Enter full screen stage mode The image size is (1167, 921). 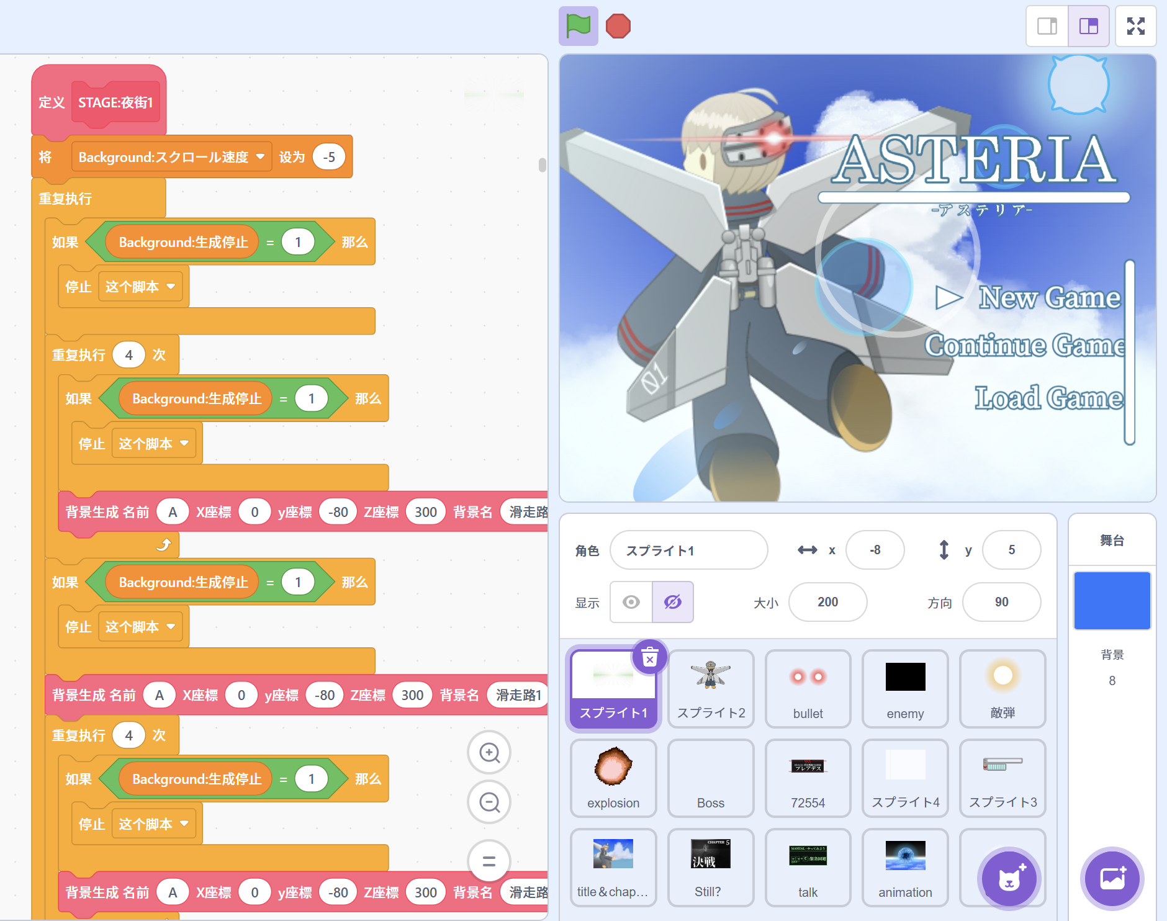pos(1136,26)
